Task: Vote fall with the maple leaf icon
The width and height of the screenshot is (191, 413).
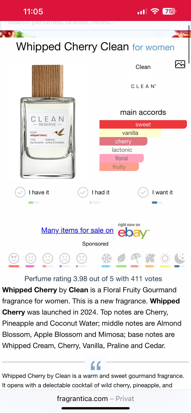Action: 150,258
